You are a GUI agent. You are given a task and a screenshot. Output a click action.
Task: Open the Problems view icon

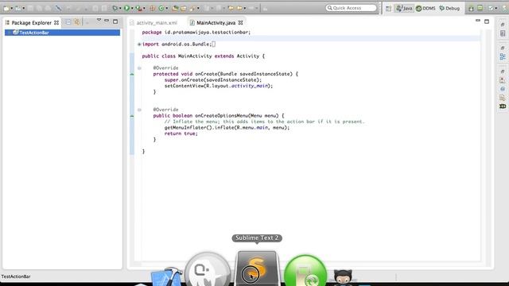pos(503,80)
